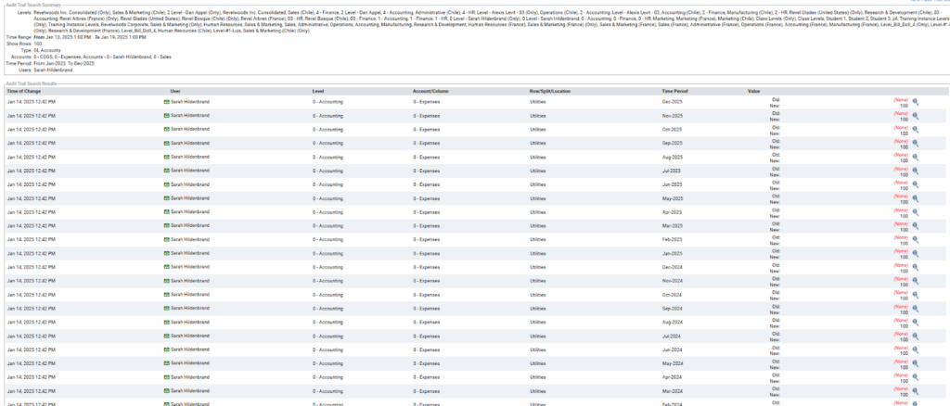This screenshot has width=950, height=406.
Task: Click Sarah Hildenbrand's name in the Sep-2025 row
Action: coord(189,143)
